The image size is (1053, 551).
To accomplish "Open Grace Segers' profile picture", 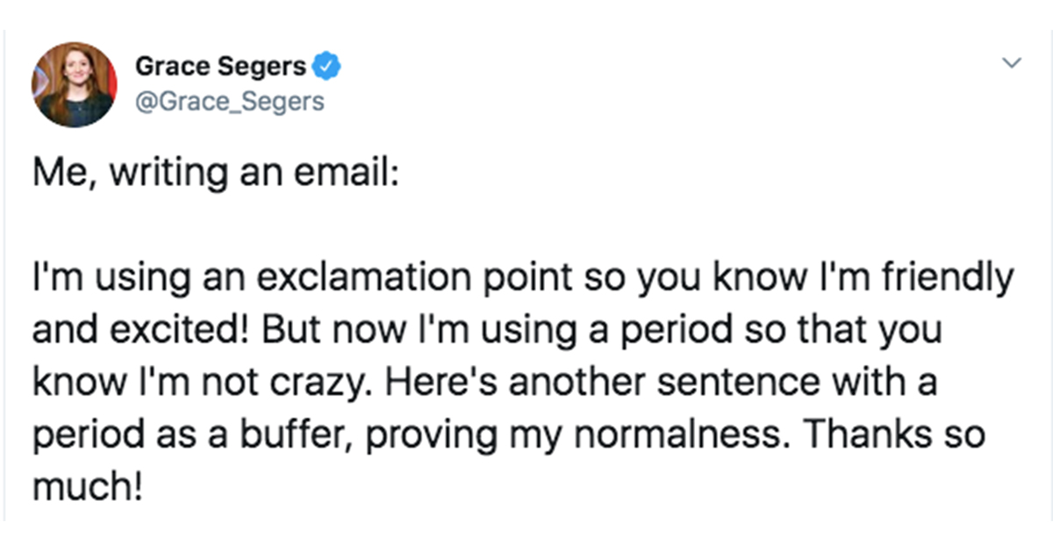I will [73, 88].
